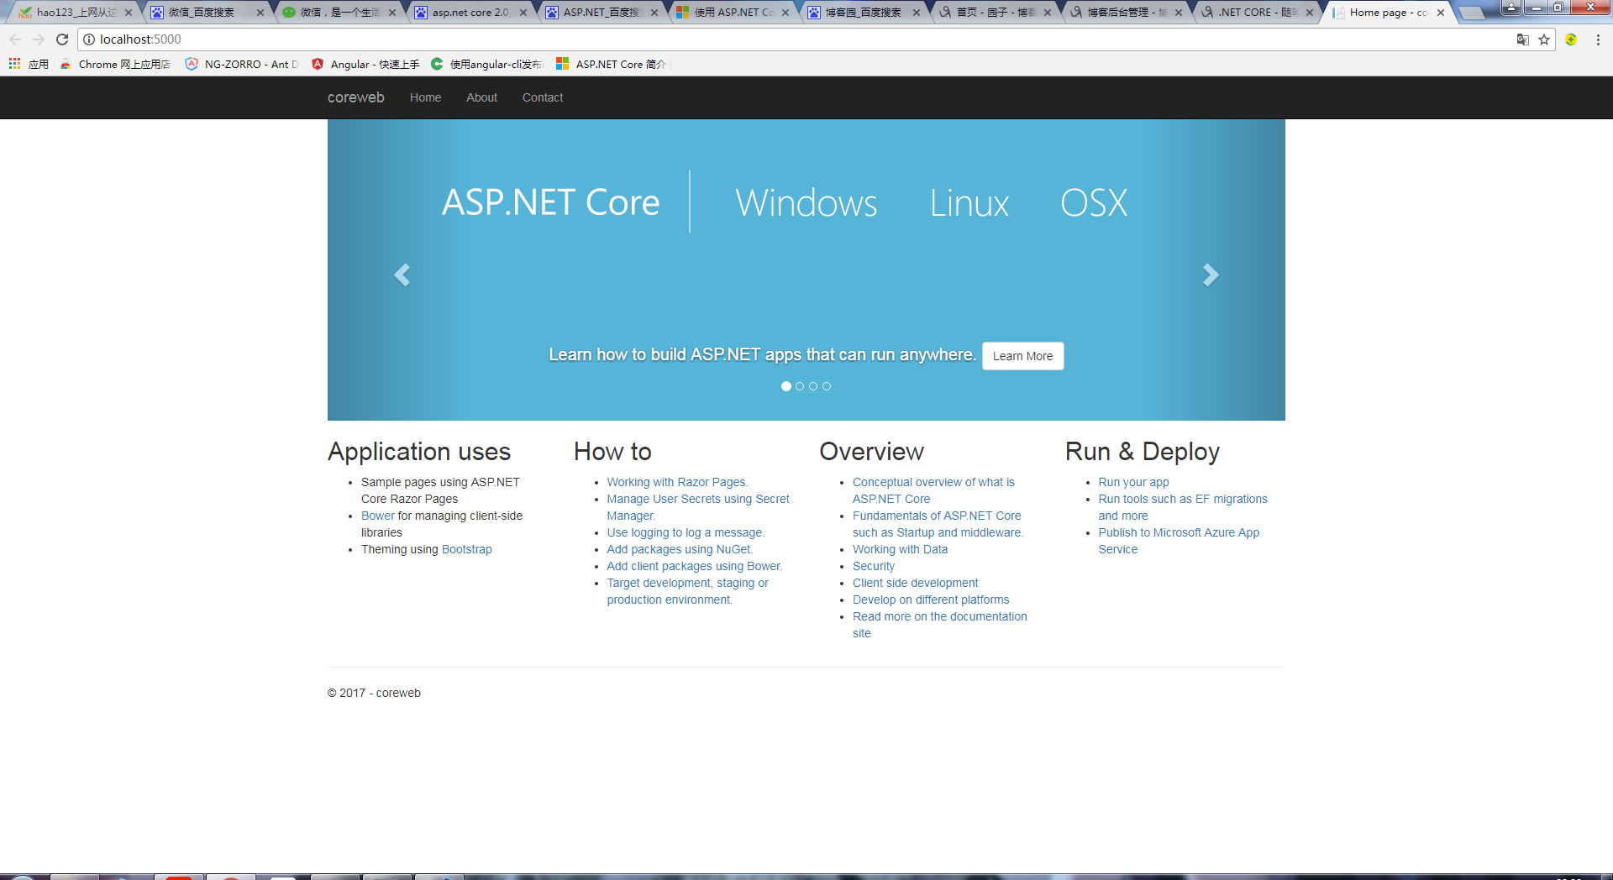Close the .NET CORE tab
The width and height of the screenshot is (1613, 880).
tap(1310, 13)
